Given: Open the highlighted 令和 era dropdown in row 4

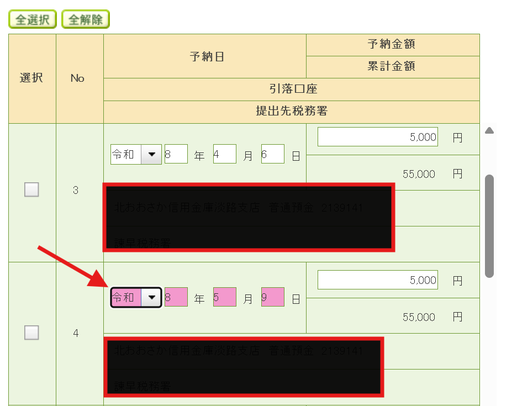Looking at the screenshot, I should [136, 298].
